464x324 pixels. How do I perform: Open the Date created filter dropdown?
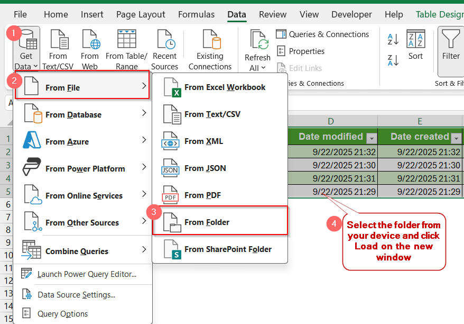pos(457,138)
